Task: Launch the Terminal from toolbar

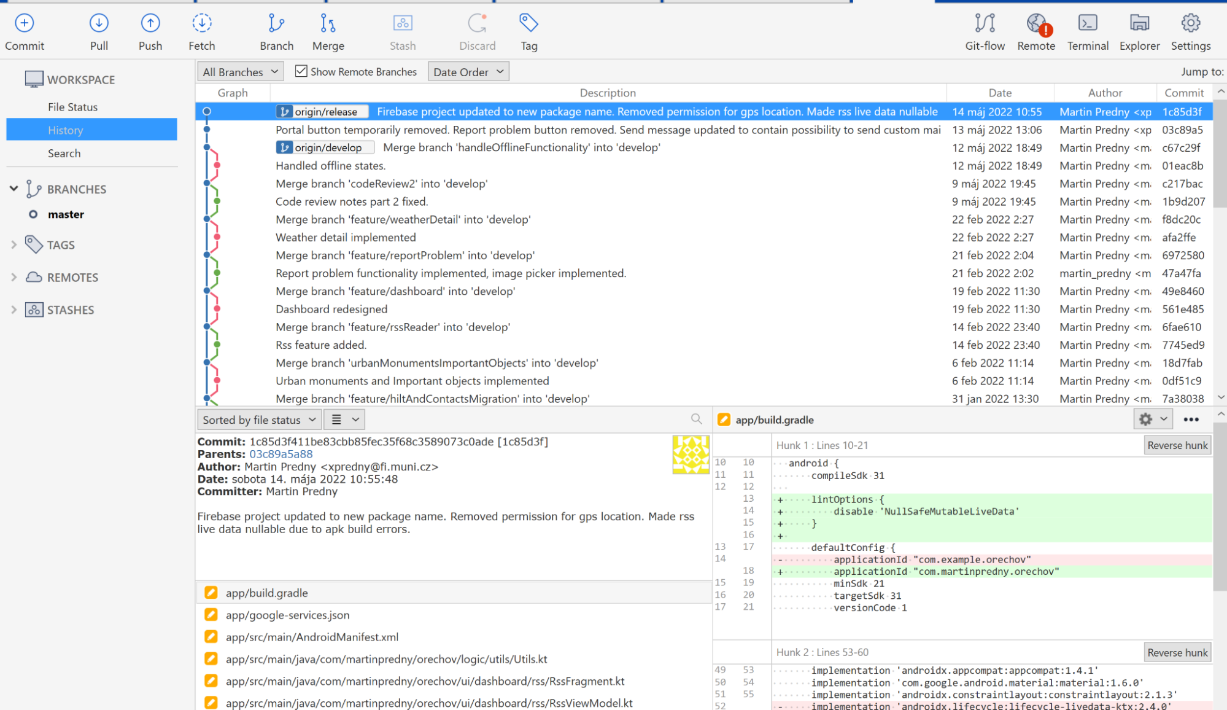Action: pyautogui.click(x=1088, y=32)
